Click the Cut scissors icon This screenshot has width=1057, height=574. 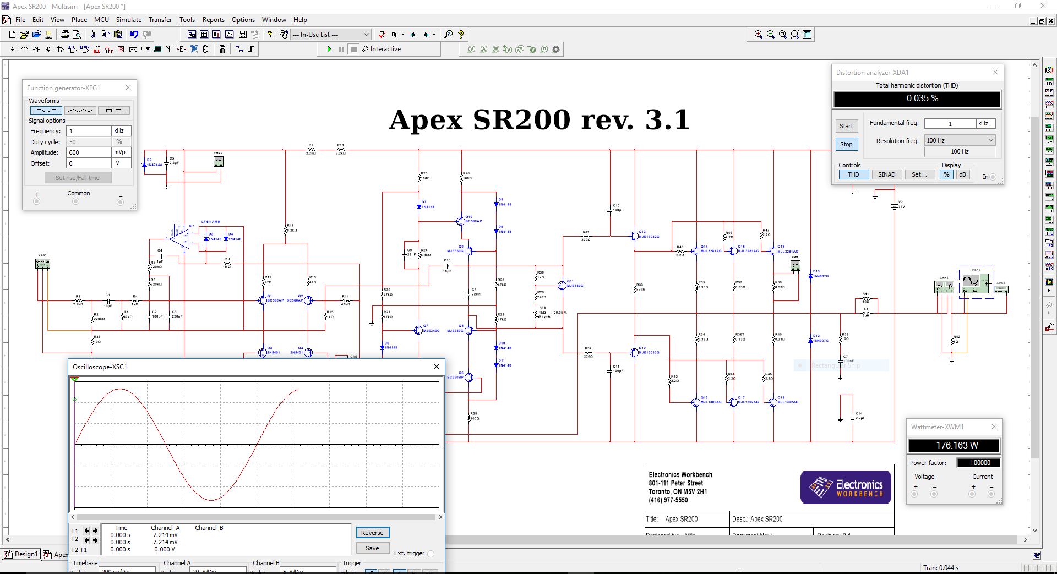94,34
